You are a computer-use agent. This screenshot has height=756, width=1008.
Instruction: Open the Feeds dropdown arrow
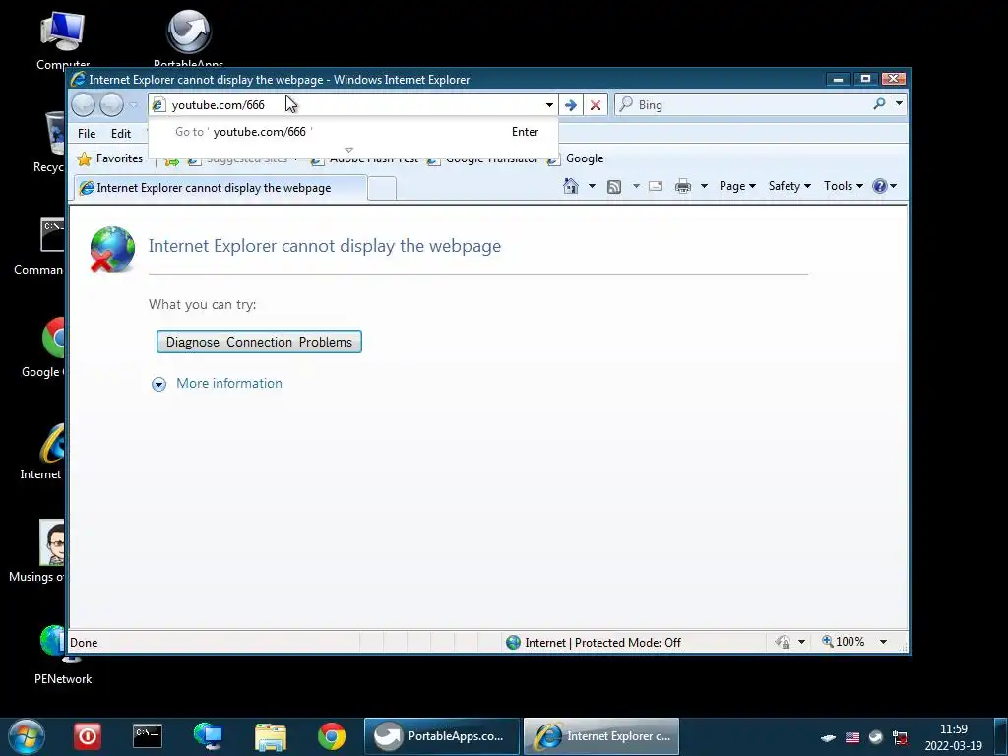point(636,186)
